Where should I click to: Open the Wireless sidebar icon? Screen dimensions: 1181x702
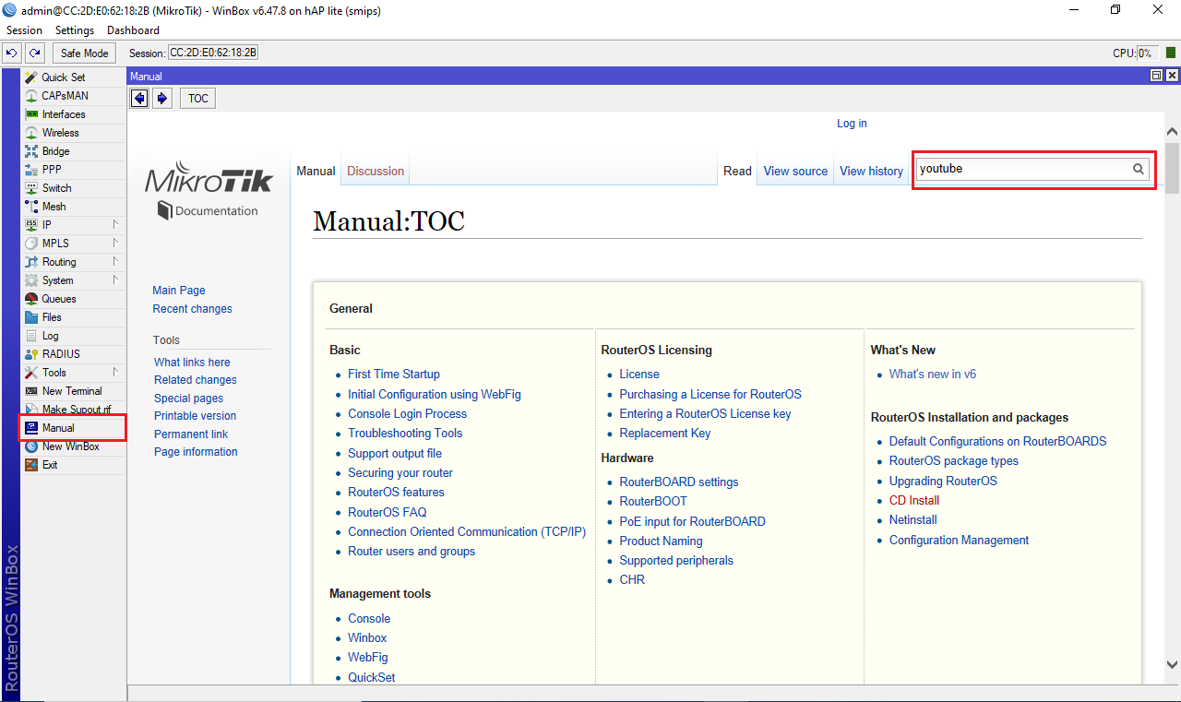[x=31, y=133]
